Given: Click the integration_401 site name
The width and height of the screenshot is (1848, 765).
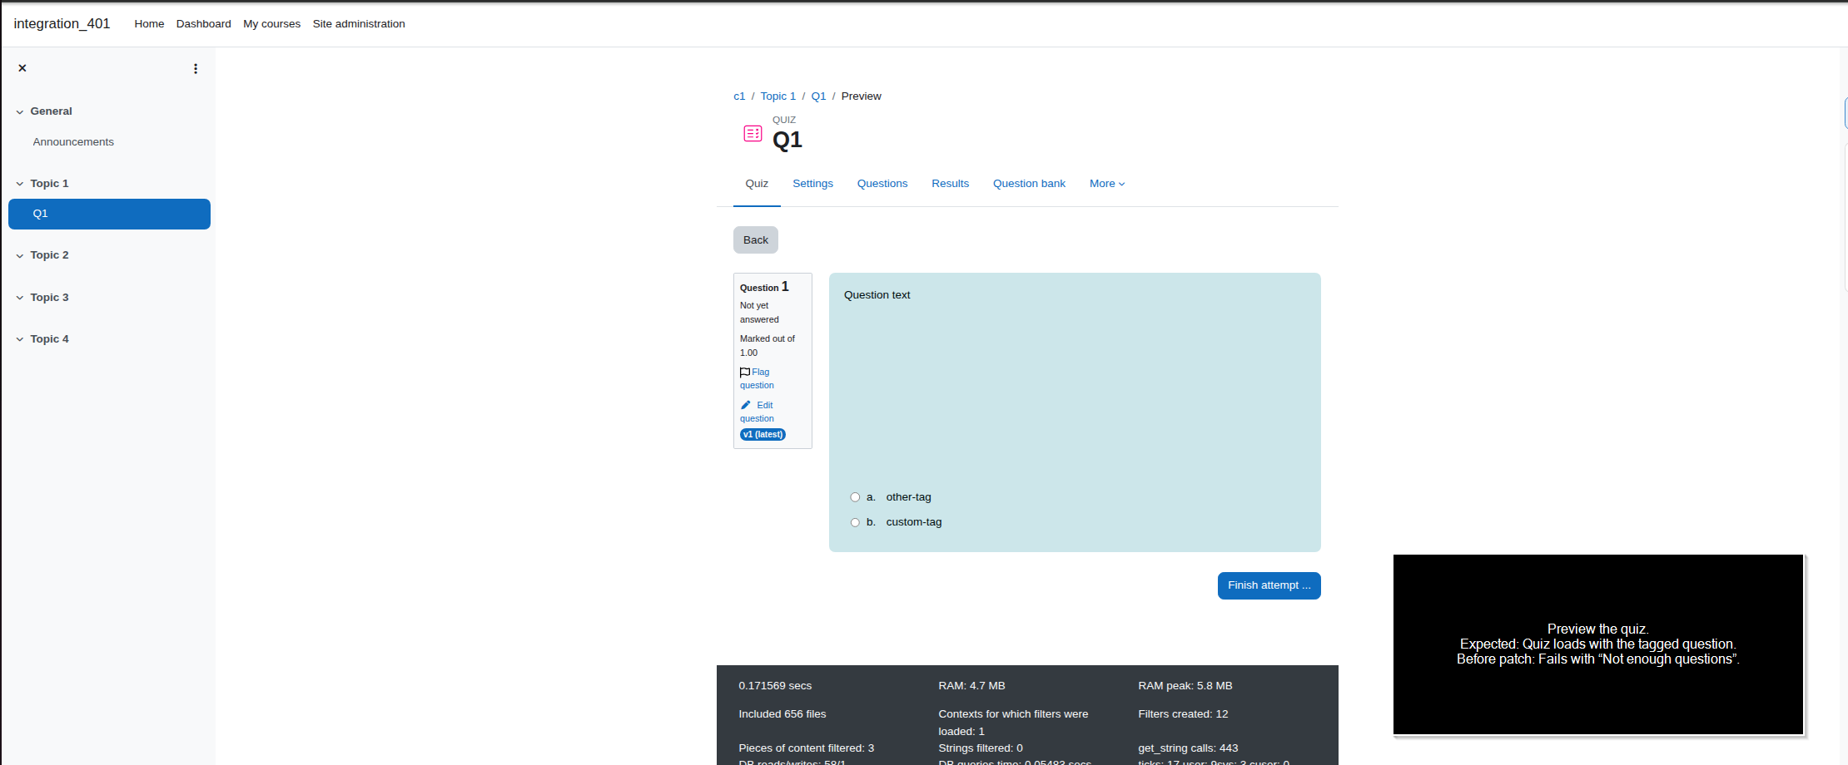Looking at the screenshot, I should 62,23.
